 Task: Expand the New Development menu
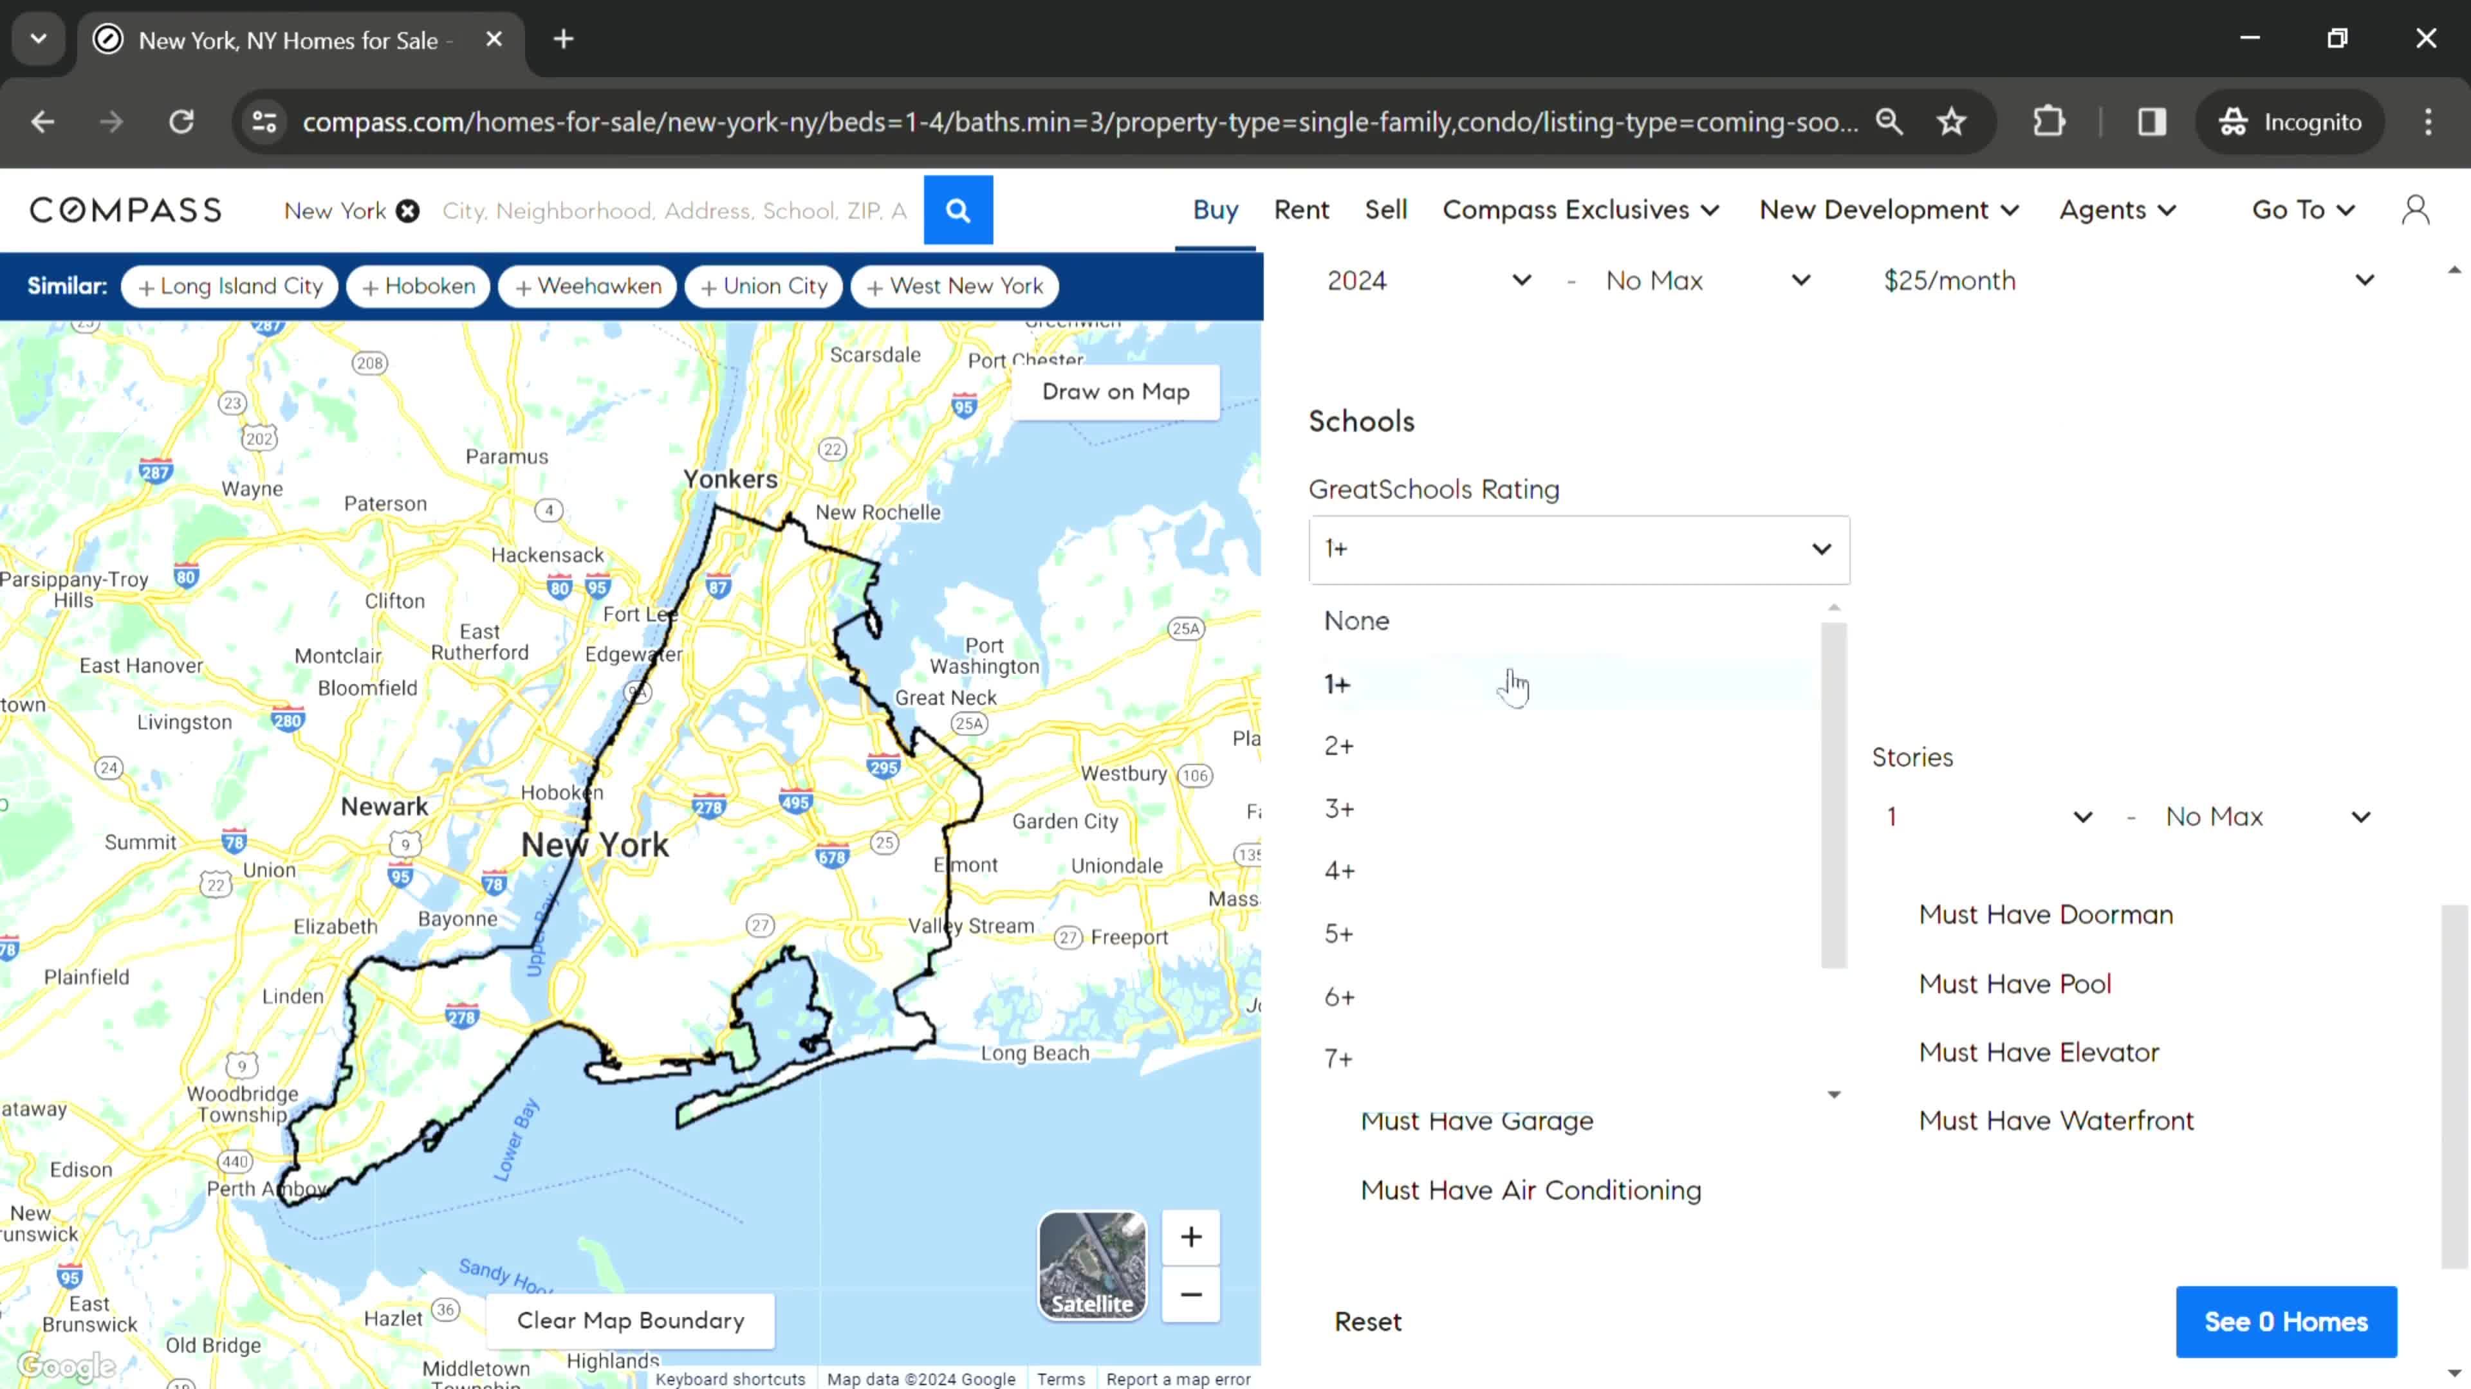1889,210
